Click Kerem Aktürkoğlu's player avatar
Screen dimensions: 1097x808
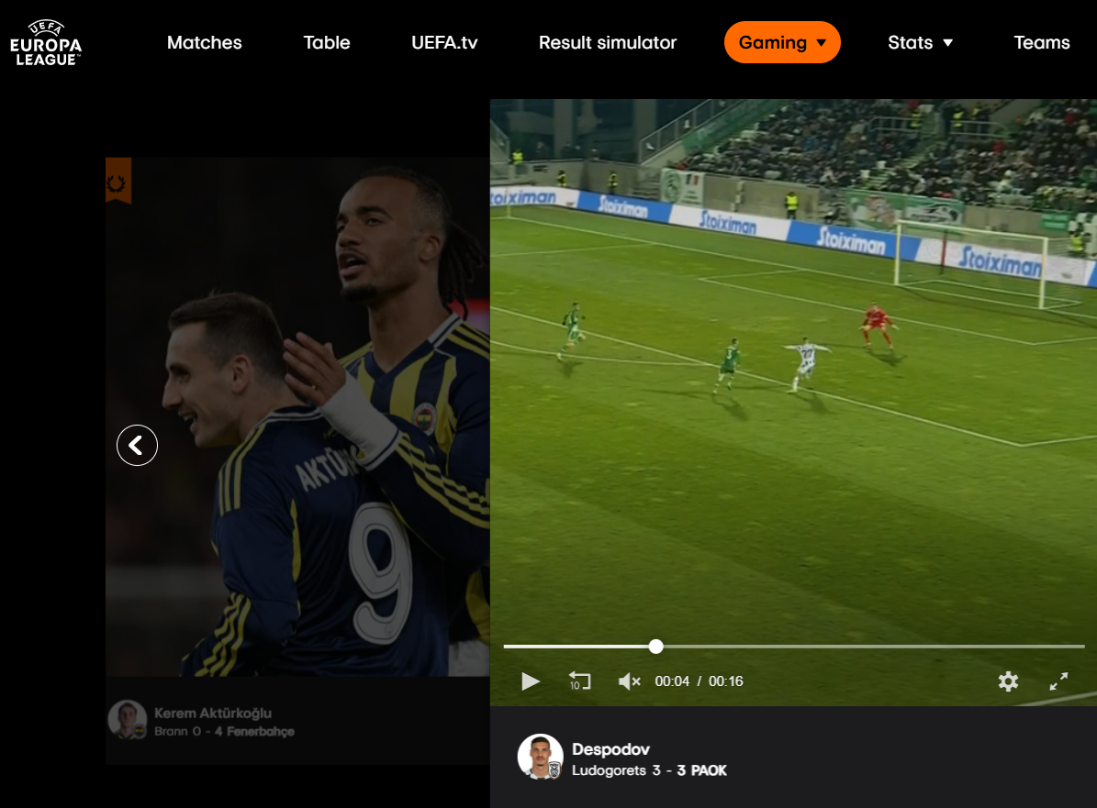coord(127,720)
